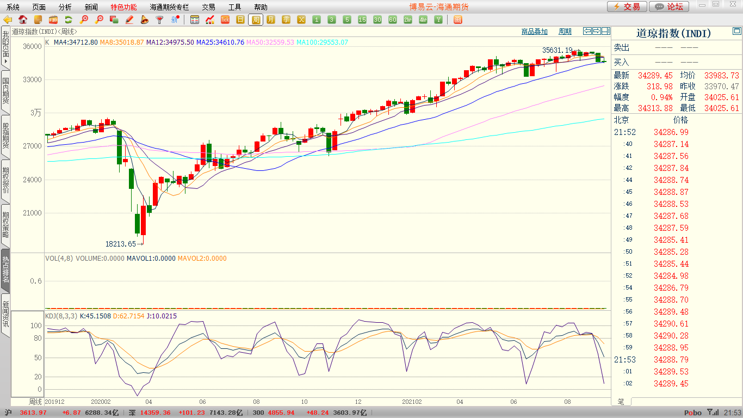Open the 新 news icon
743x418 pixels.
[x=175, y=20]
